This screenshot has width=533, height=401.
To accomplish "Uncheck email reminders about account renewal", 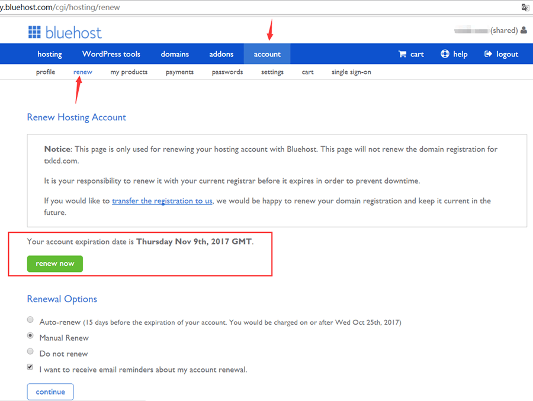I will click(x=30, y=367).
